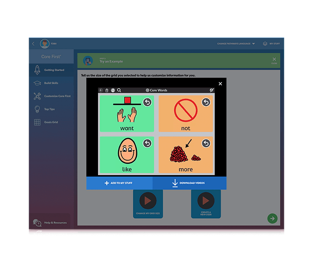
Task: Select Getting Started in the sidebar
Action: pos(51,70)
